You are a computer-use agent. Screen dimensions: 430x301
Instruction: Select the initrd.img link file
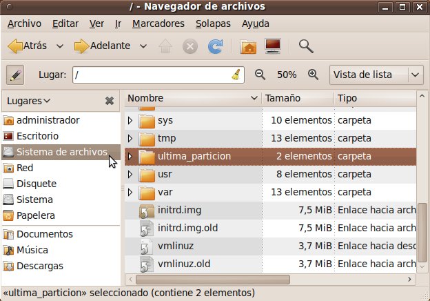(270, 210)
